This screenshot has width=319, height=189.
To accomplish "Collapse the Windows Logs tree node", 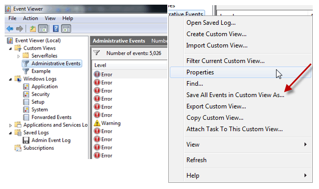I will coord(10,80).
